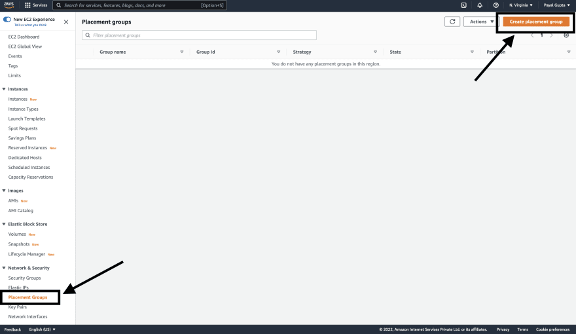Click the AWS logo home icon
The image size is (576, 334).
9,5
